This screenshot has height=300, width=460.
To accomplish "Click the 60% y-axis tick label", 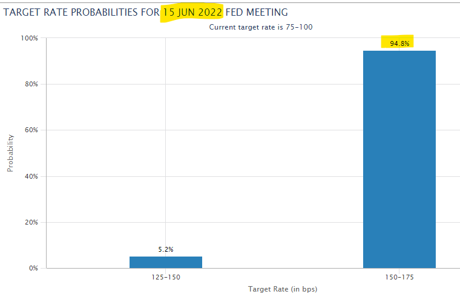I will (31, 130).
